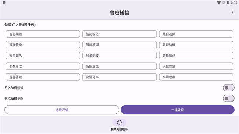Select 智能补帧 option
The height and width of the screenshot is (134, 239).
point(43,77)
